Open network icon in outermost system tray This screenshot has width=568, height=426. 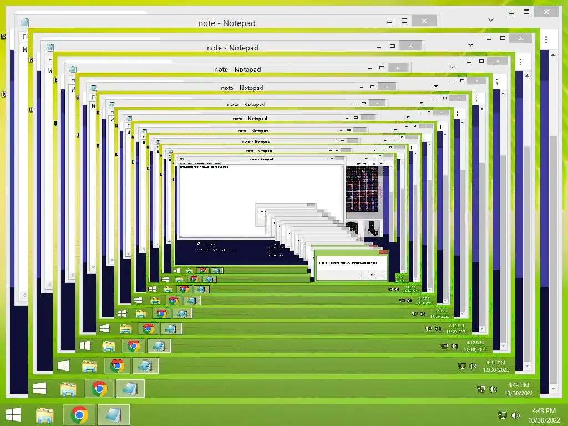pos(503,415)
